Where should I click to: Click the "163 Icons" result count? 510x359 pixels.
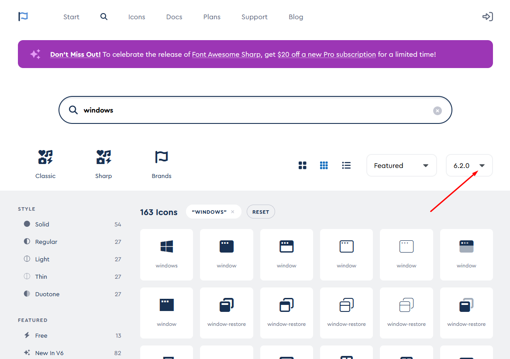(x=159, y=212)
